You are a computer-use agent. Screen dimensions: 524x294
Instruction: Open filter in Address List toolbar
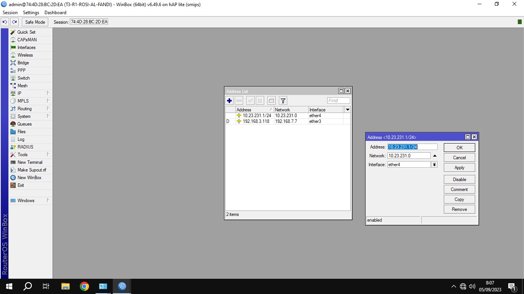pyautogui.click(x=283, y=101)
